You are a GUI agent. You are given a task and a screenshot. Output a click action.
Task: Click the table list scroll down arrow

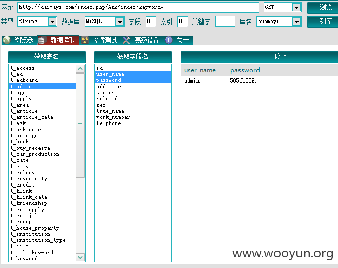[x=80, y=257]
